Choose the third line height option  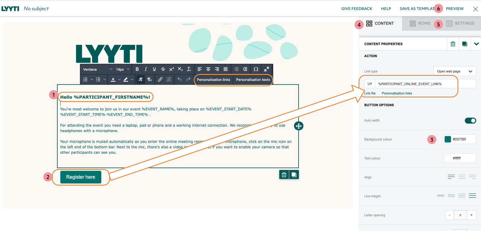tap(462, 196)
